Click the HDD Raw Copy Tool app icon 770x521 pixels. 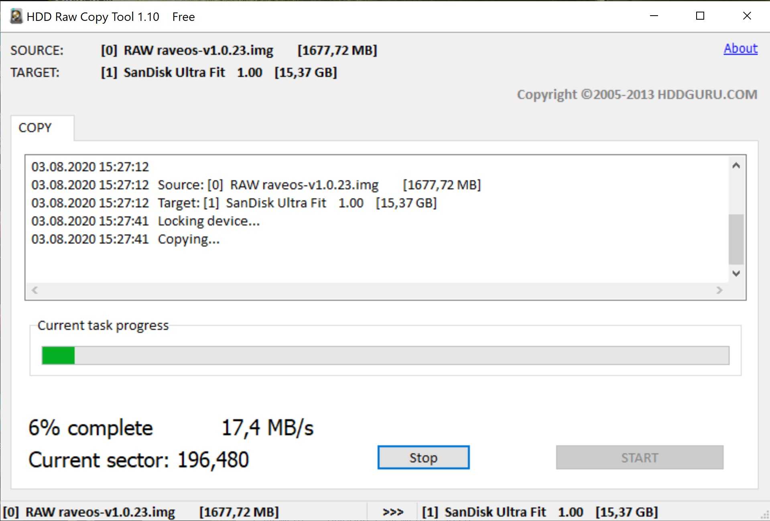pyautogui.click(x=16, y=16)
